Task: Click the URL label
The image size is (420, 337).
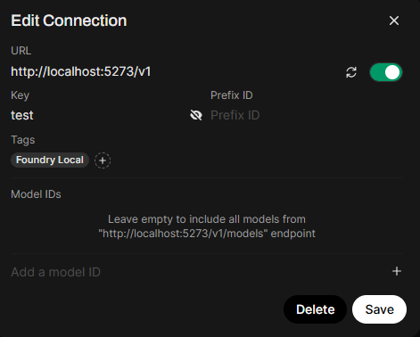Action: click(21, 51)
